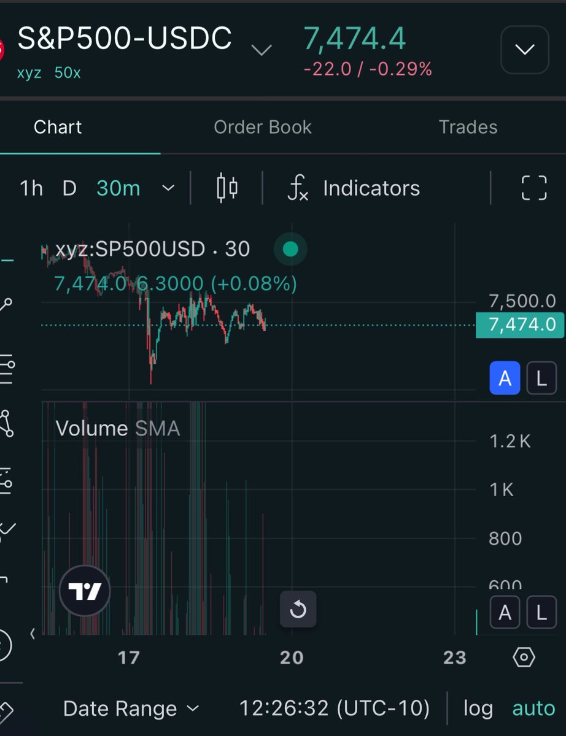Enter fullscreen chart mode
The height and width of the screenshot is (736, 566).
(x=533, y=188)
